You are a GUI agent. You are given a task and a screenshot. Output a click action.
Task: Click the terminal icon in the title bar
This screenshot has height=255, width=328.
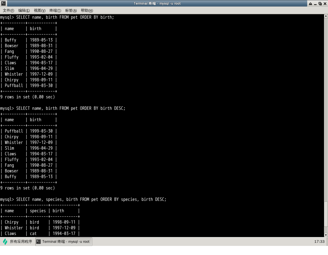(x=3, y=3)
